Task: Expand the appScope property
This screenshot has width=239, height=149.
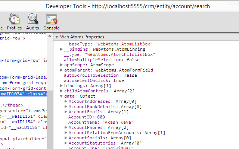Action: point(62,65)
